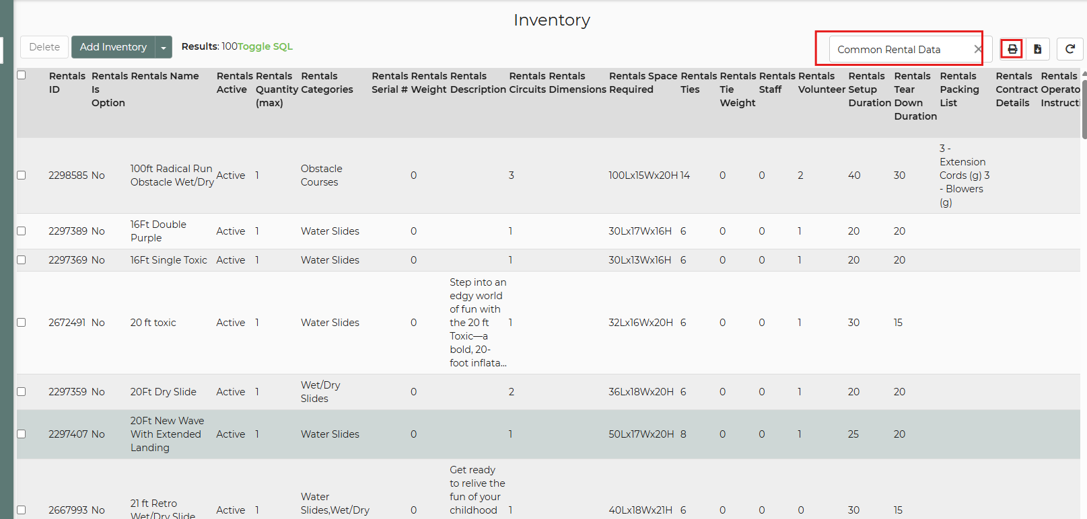Click the 20Ft Dry Slide name cell
The image size is (1087, 519).
point(164,392)
